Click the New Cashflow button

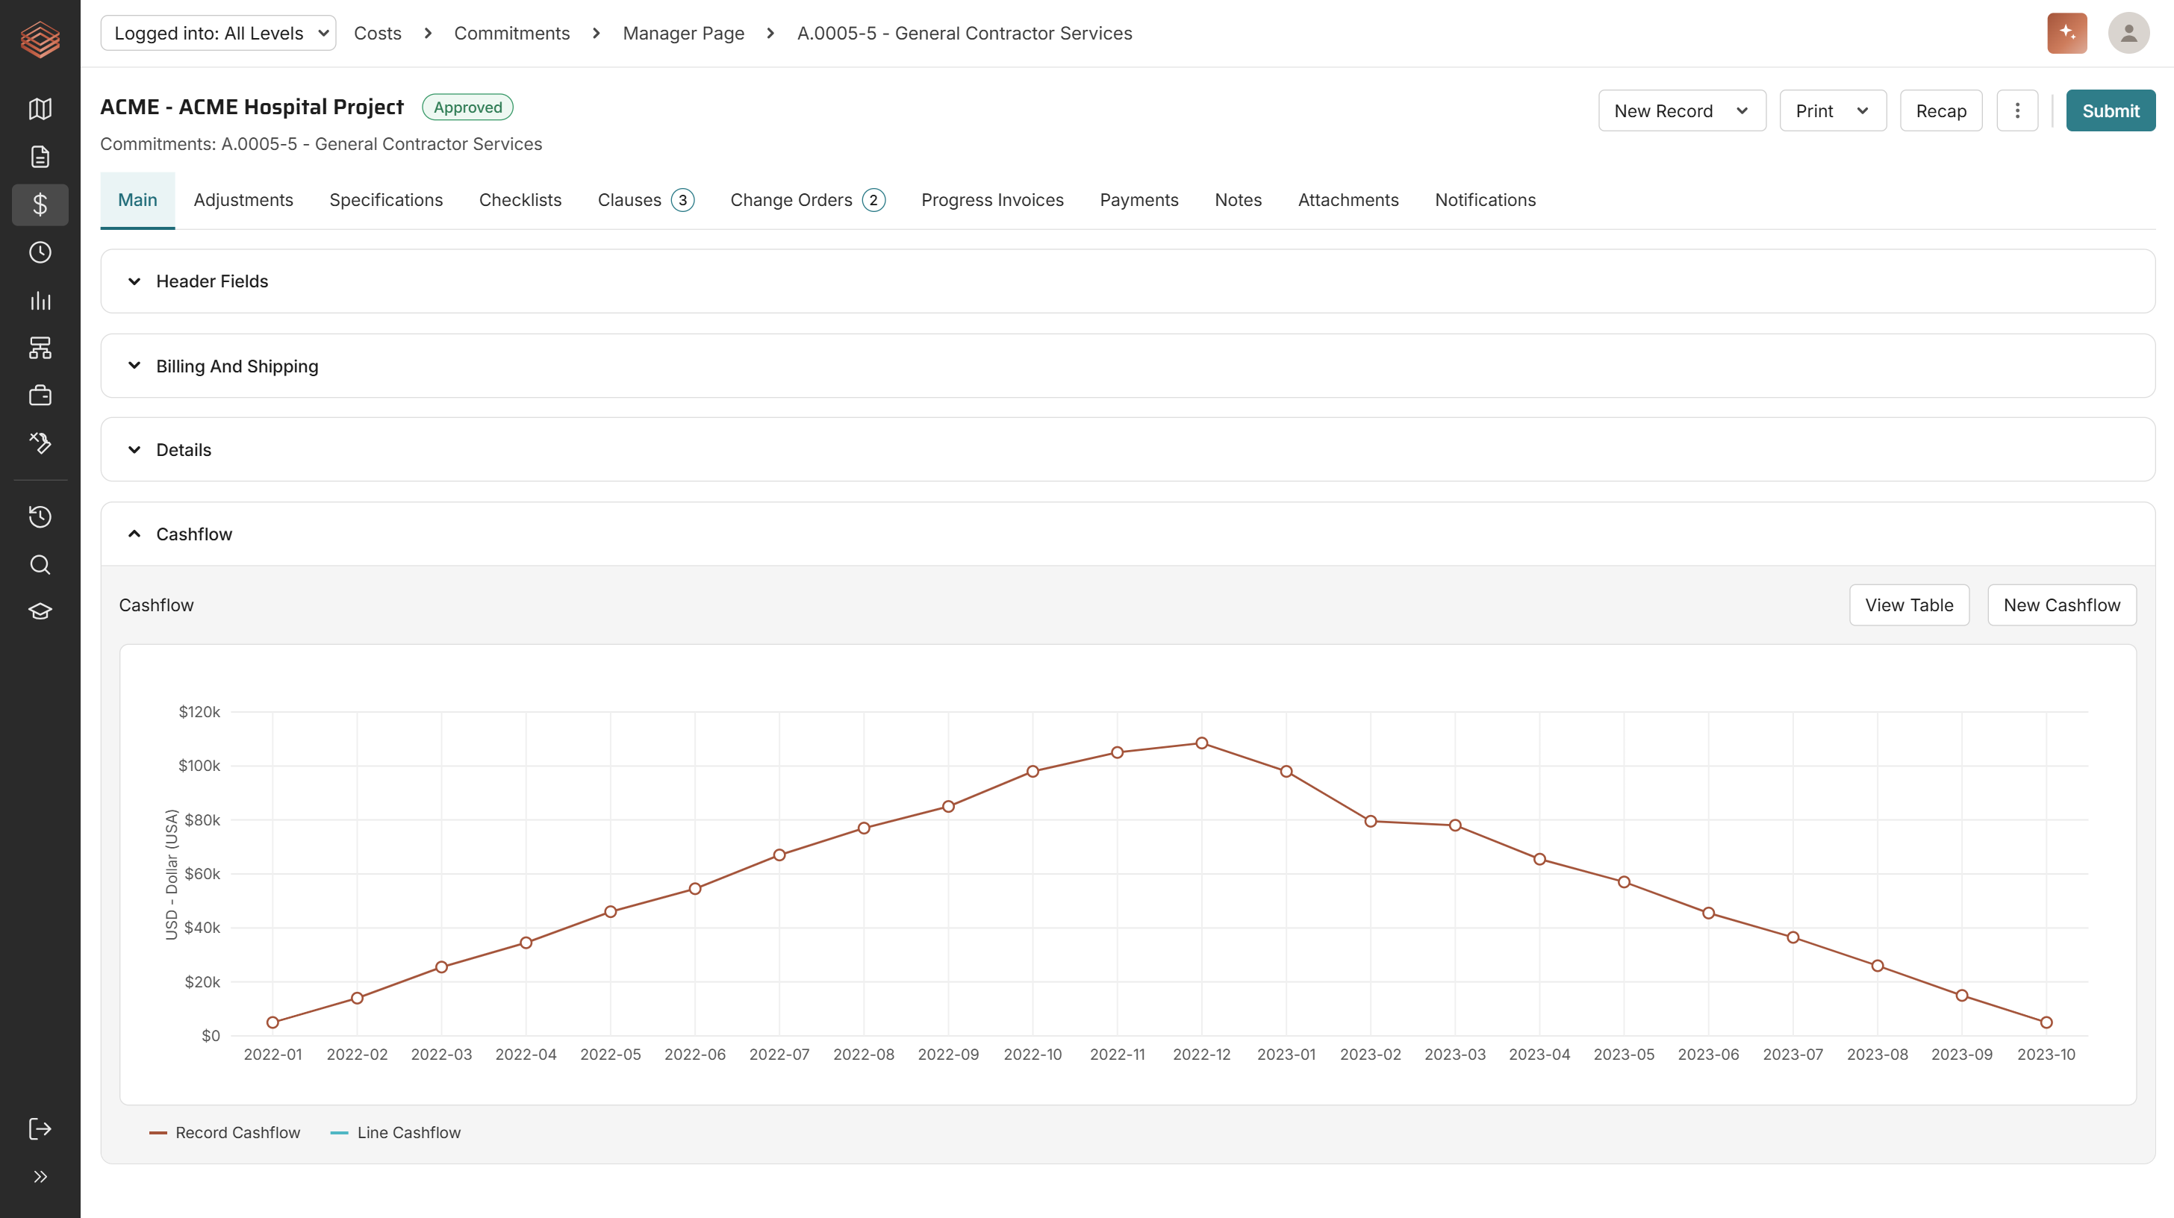2061,605
